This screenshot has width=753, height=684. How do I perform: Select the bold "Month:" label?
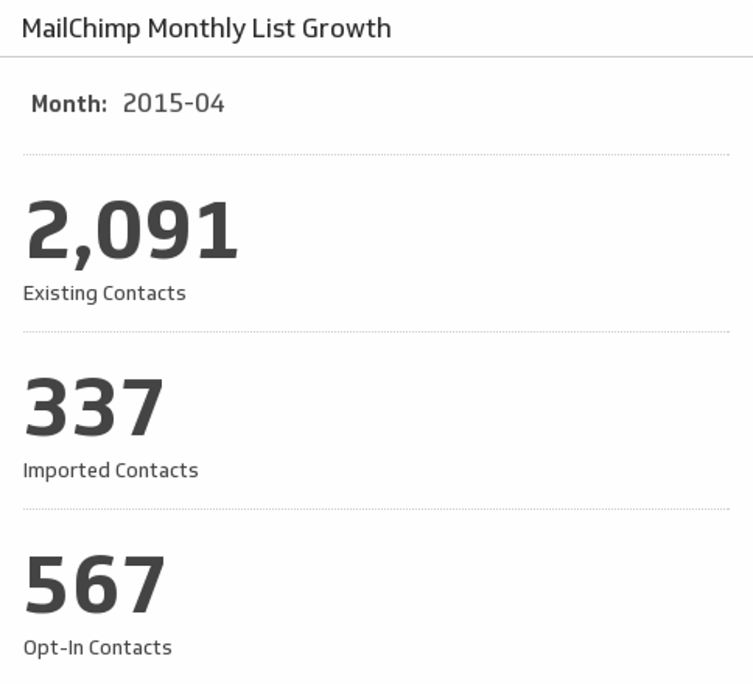click(69, 104)
